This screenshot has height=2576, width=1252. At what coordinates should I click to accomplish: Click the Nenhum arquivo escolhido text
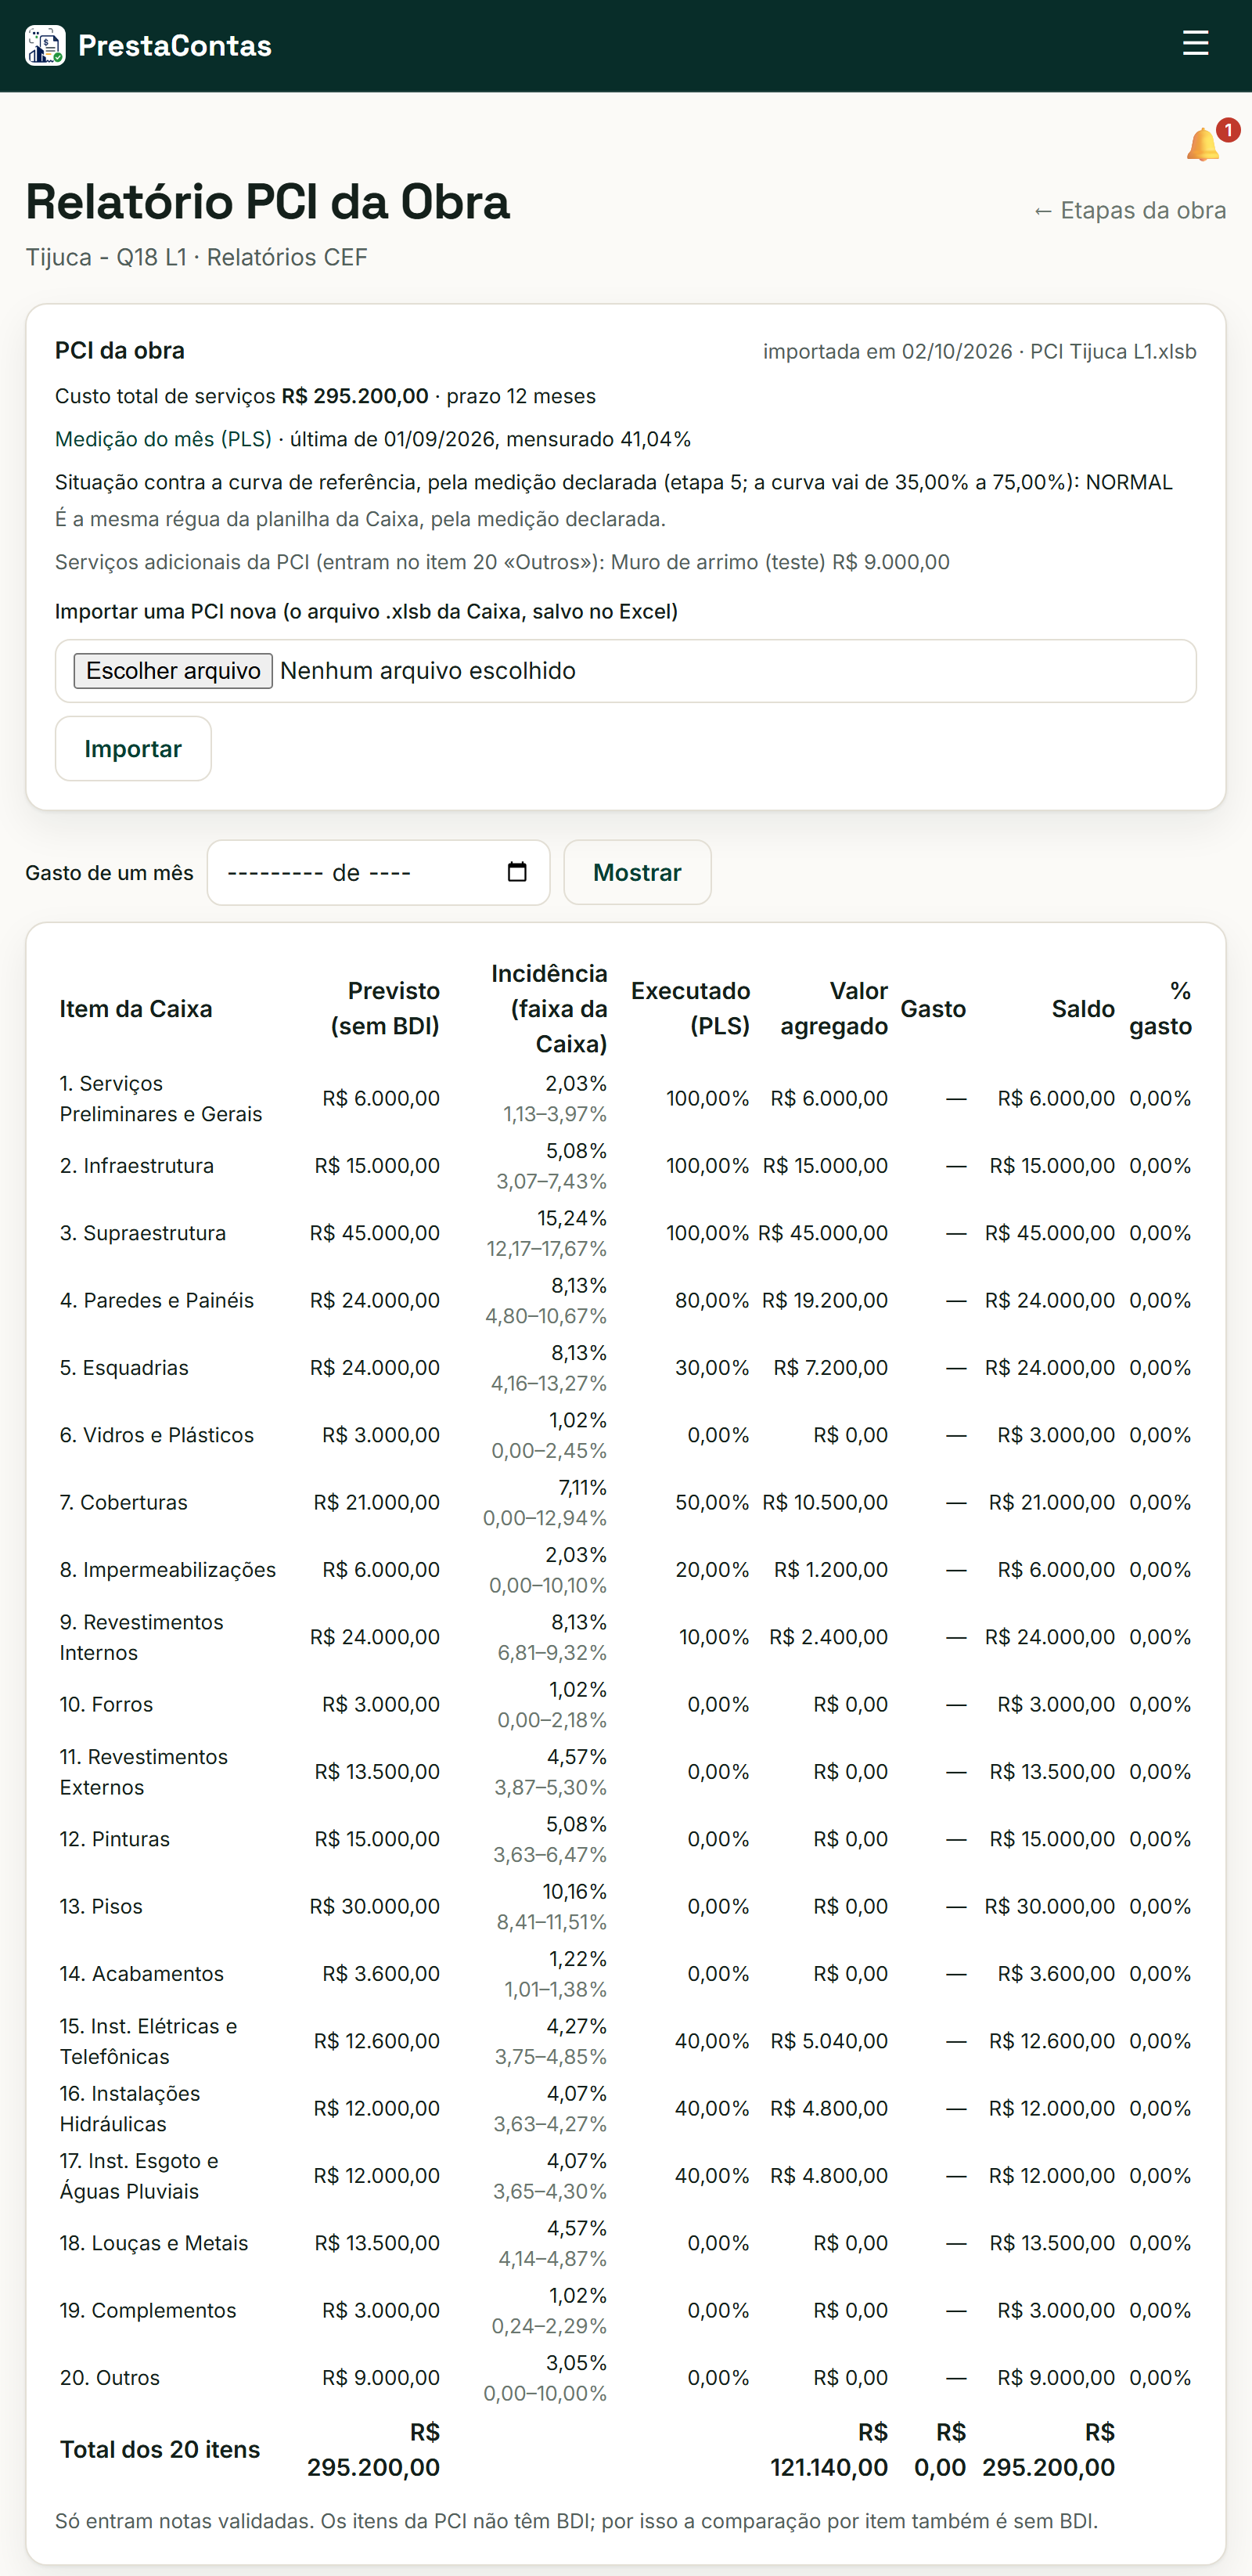click(428, 671)
